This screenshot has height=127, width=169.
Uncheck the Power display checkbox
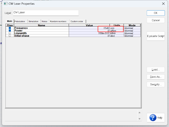click(x=10, y=31)
